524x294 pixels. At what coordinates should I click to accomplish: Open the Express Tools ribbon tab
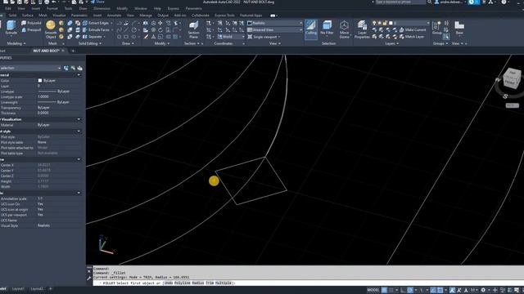pyautogui.click(x=224, y=16)
